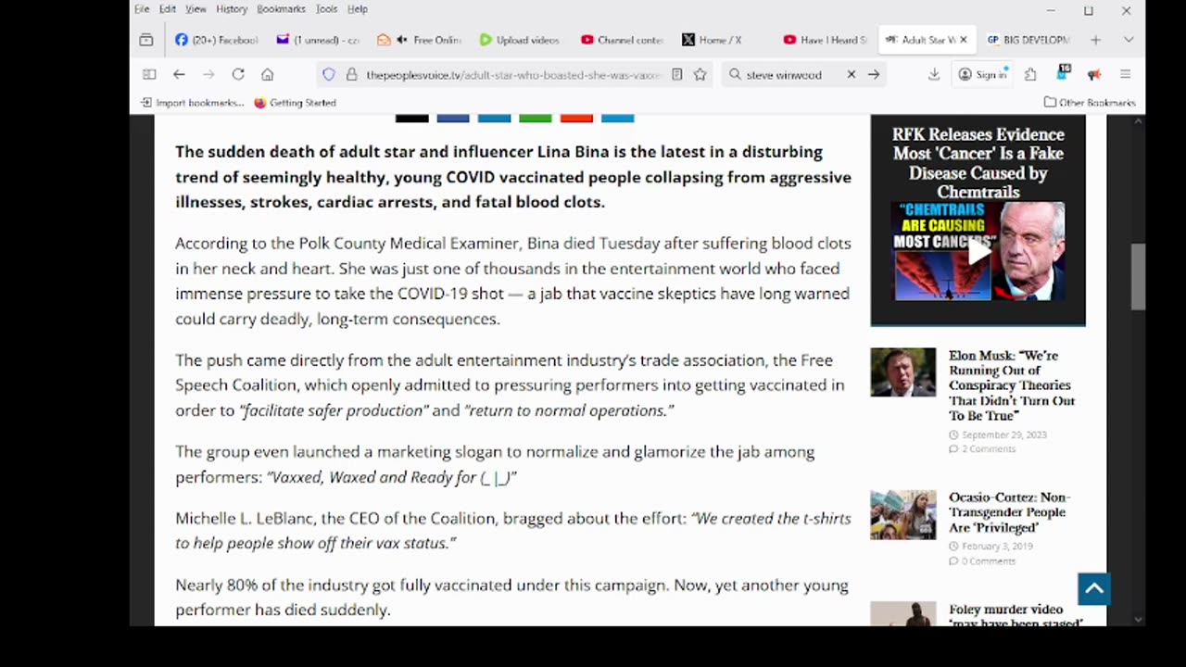Image resolution: width=1186 pixels, height=667 pixels.
Task: Click the green share button
Action: tap(536, 119)
